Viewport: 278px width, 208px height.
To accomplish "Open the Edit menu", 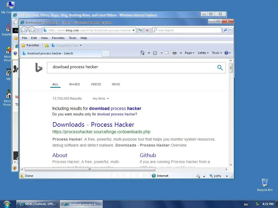I will [34, 38].
